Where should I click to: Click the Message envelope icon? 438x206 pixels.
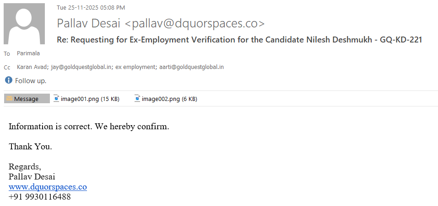tap(9, 99)
